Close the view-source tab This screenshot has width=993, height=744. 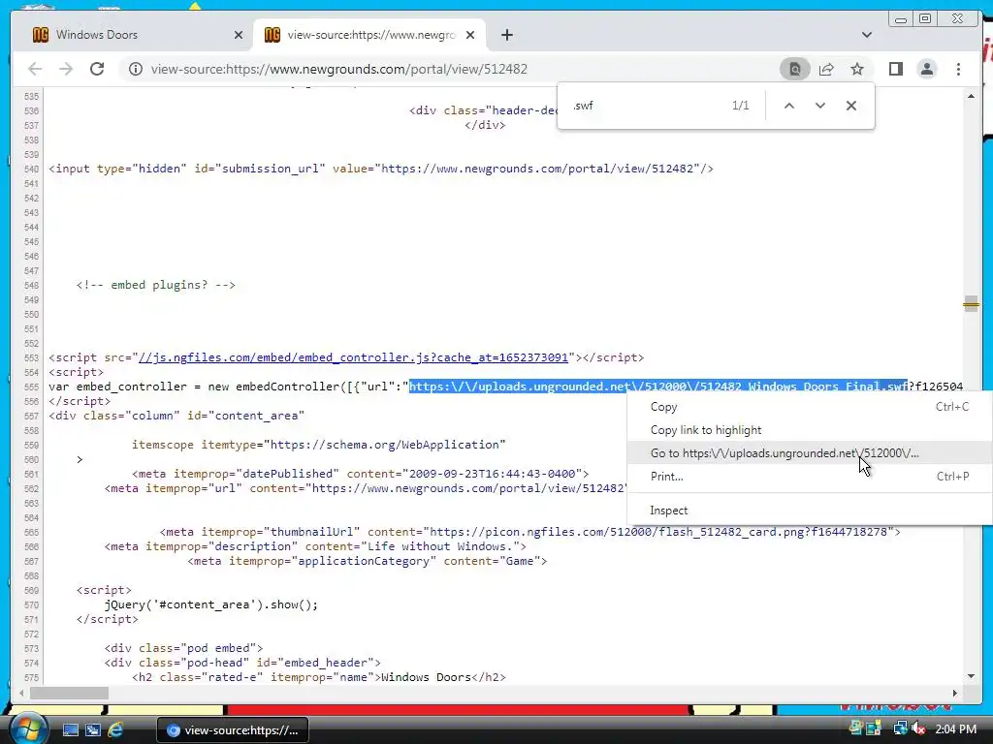470,35
